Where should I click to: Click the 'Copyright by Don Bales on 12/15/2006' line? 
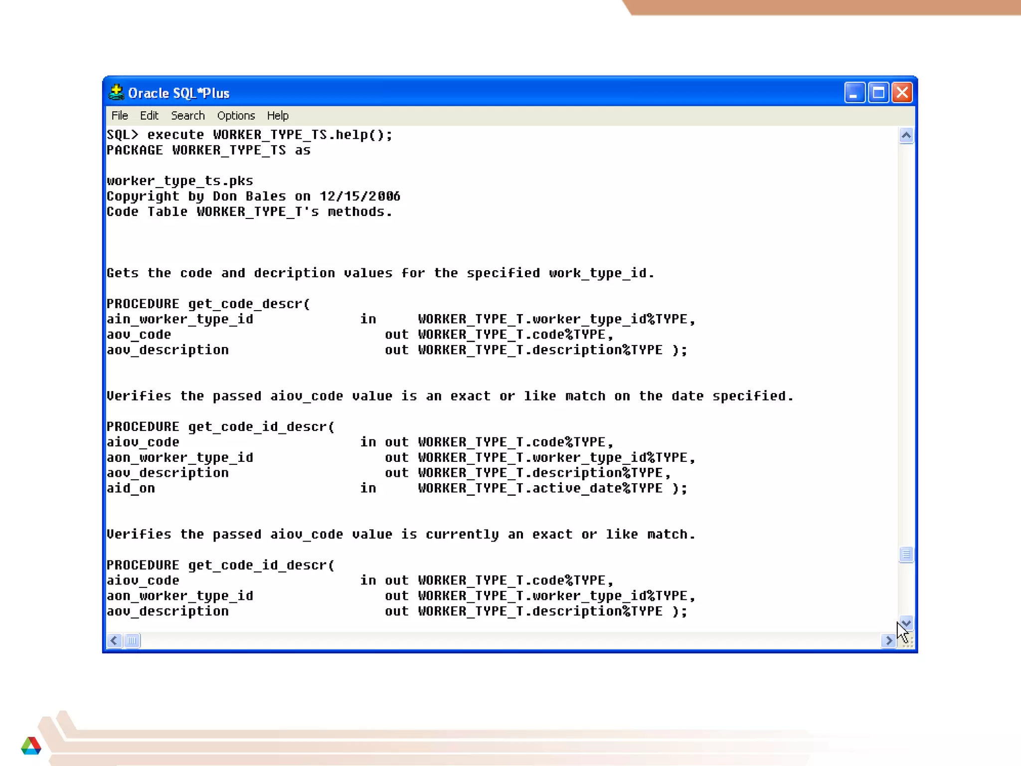click(253, 196)
